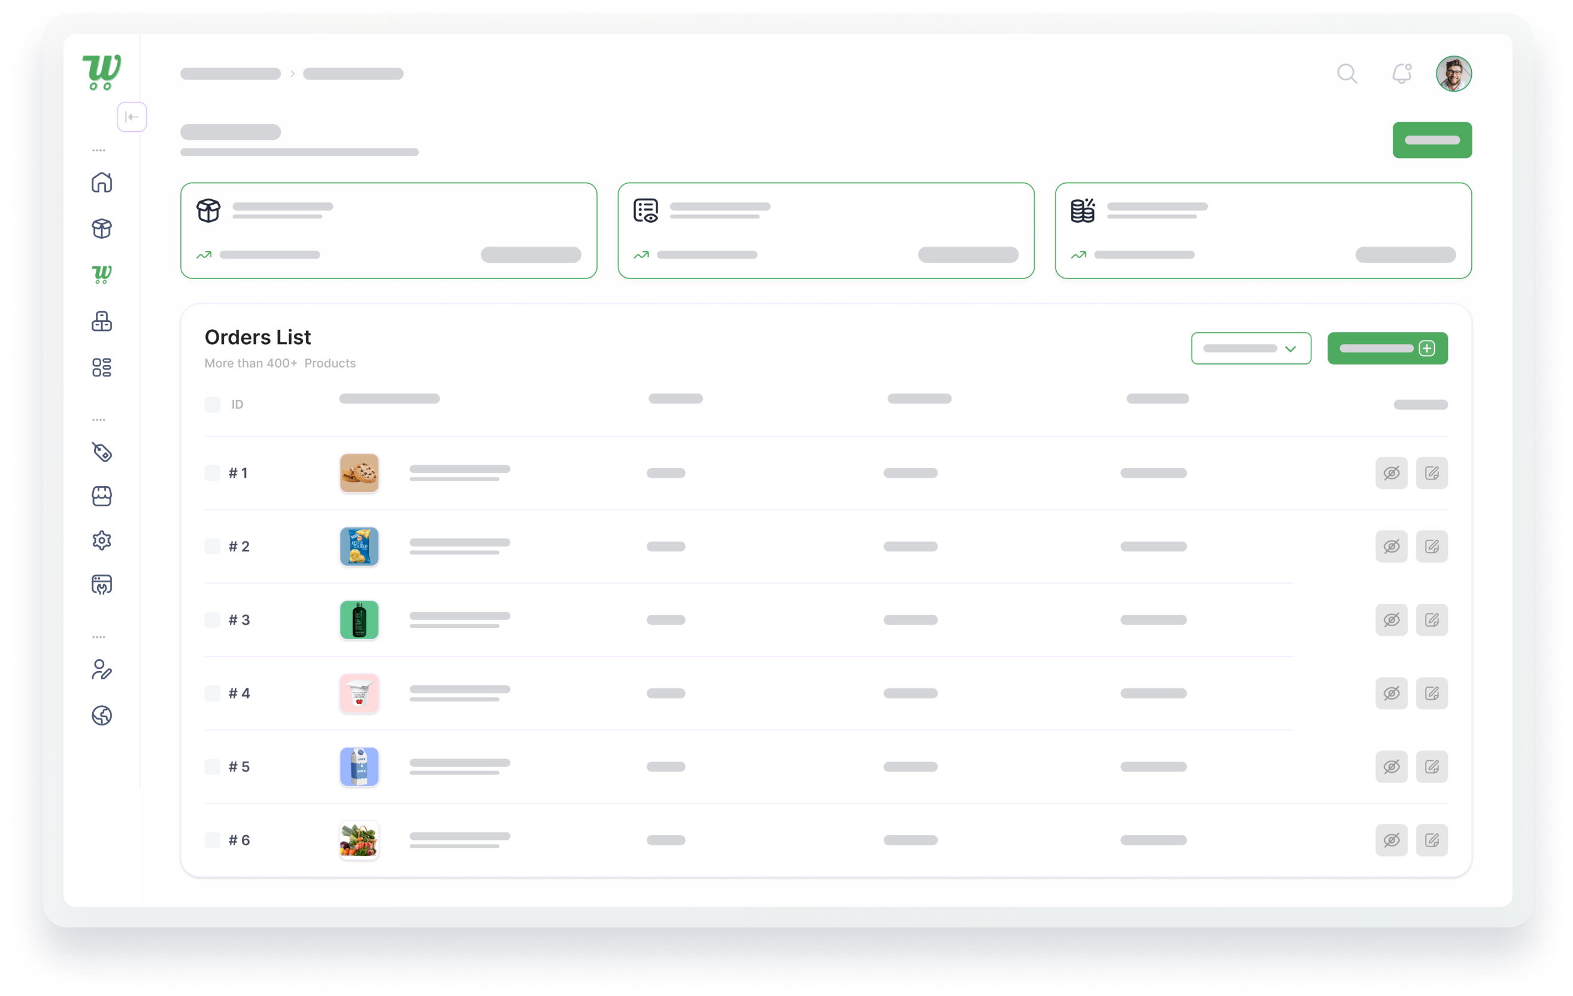Open the globe sidebar icon
The image size is (1573, 996).
(102, 716)
